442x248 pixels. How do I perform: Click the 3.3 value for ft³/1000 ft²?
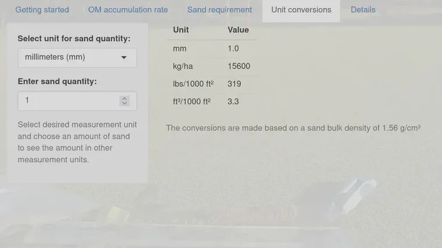click(x=233, y=101)
